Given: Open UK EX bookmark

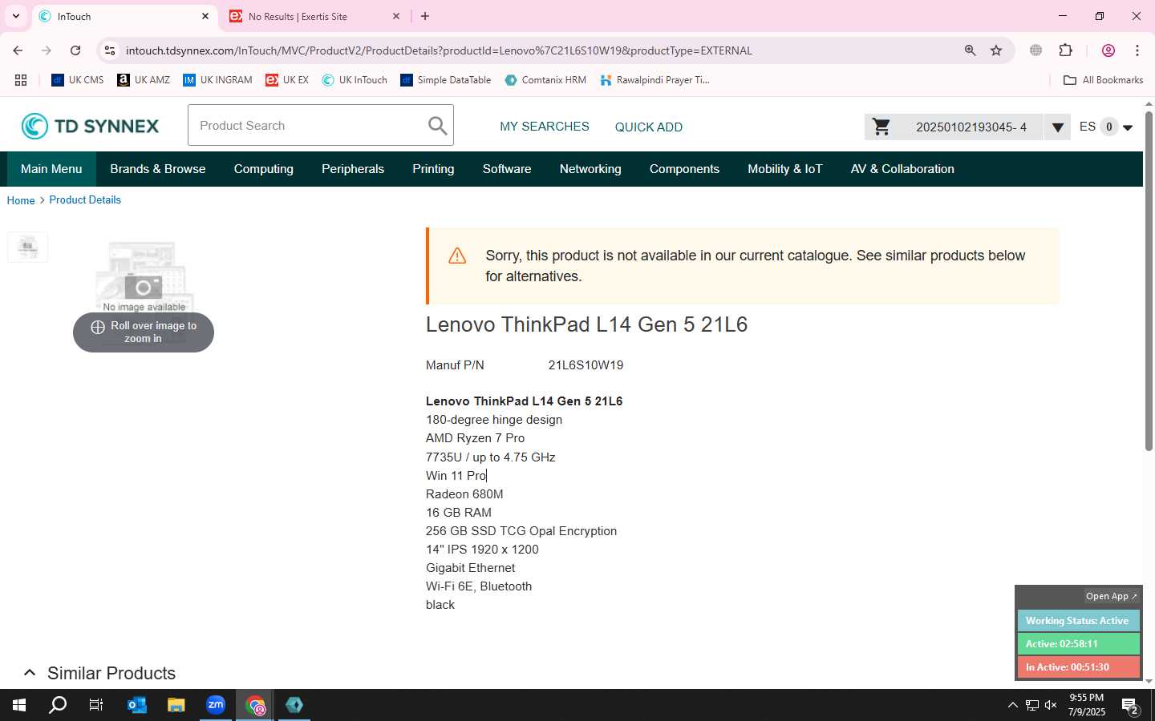Looking at the screenshot, I should click(287, 80).
